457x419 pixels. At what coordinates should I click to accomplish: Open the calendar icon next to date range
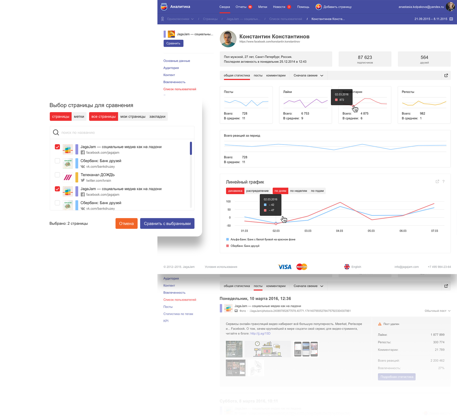(x=451, y=19)
